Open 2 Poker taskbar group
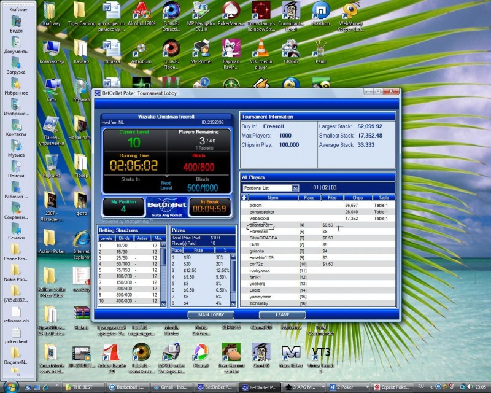491x393 pixels. [348, 387]
